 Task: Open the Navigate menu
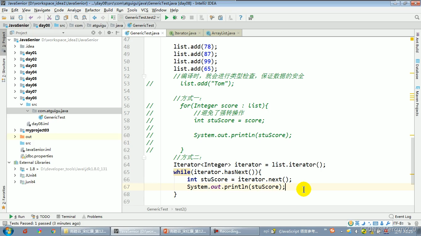point(42,10)
